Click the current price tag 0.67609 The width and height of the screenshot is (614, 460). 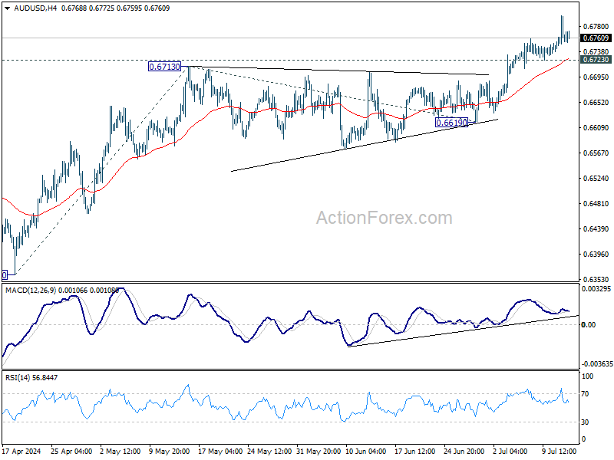click(x=596, y=38)
